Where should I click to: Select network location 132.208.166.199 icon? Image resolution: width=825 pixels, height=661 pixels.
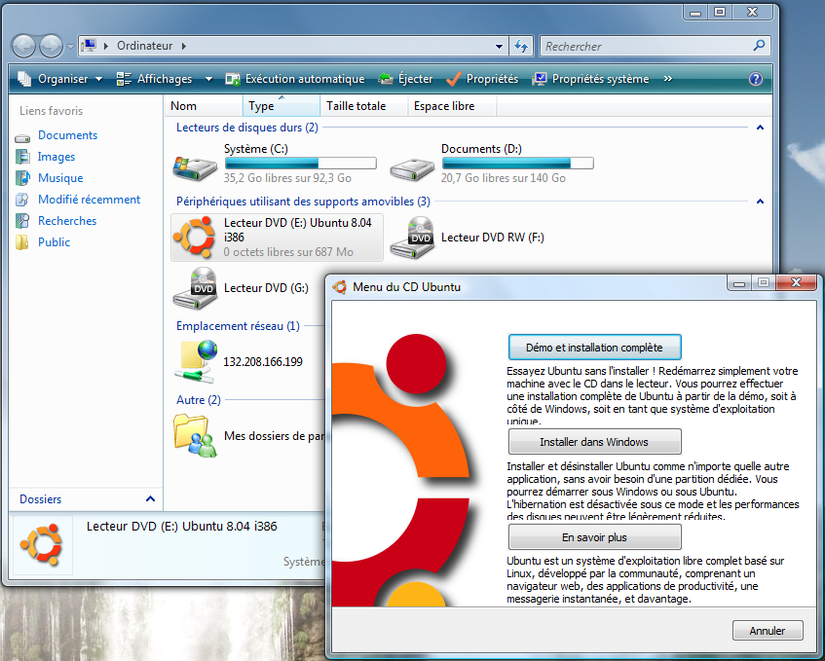196,362
